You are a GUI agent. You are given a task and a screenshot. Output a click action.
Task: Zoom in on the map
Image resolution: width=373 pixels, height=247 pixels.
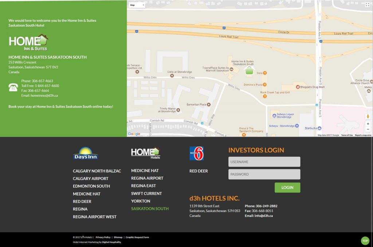click(368, 124)
